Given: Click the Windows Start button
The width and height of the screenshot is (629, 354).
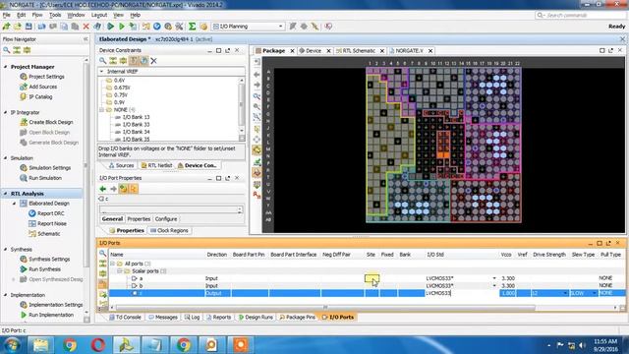Looking at the screenshot, I should tap(11, 345).
